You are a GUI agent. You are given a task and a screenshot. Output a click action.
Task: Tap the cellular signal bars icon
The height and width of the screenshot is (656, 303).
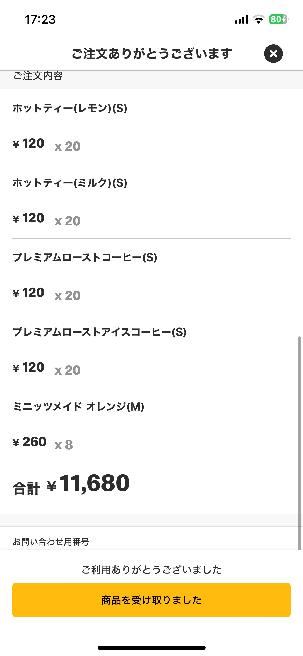pyautogui.click(x=241, y=19)
